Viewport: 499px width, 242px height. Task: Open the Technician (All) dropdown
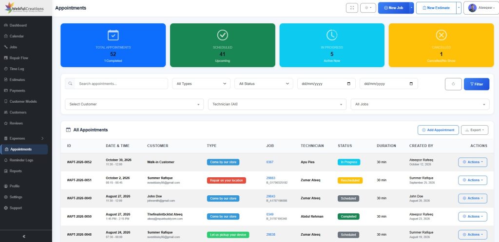pos(277,104)
